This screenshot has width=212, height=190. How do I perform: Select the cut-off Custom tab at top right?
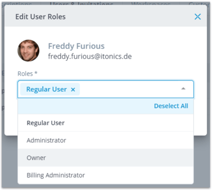(x=199, y=4)
